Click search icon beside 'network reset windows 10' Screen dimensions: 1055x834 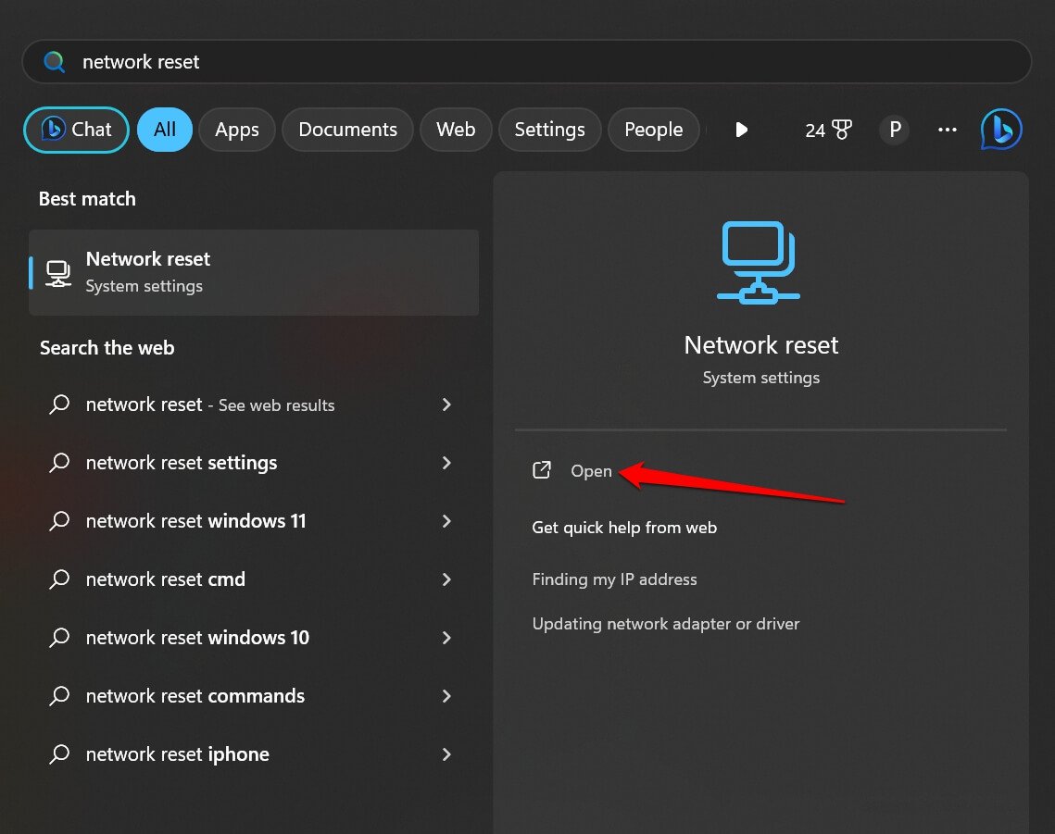(x=59, y=638)
